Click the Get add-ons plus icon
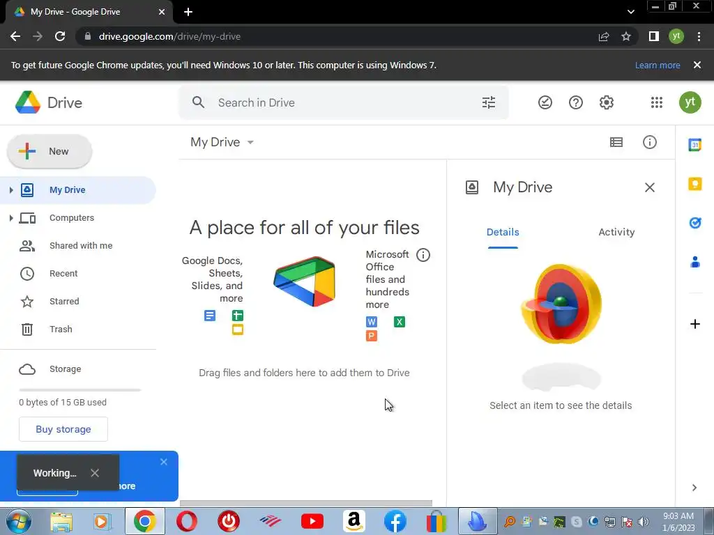This screenshot has width=714, height=535. [x=695, y=324]
